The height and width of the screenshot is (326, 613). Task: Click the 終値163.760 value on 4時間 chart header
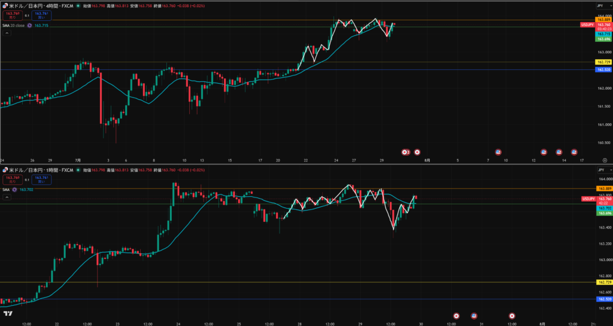point(165,6)
